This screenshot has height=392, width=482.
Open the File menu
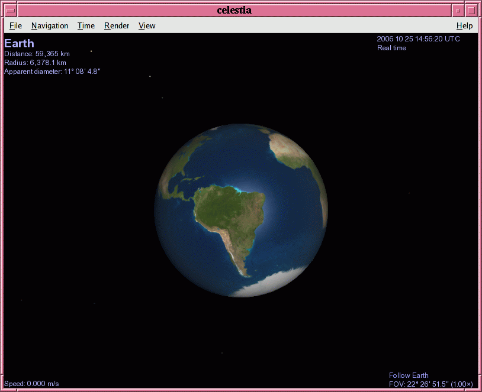(15, 25)
